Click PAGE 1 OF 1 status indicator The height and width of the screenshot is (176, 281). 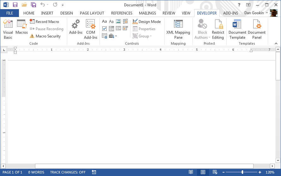[x=12, y=172]
